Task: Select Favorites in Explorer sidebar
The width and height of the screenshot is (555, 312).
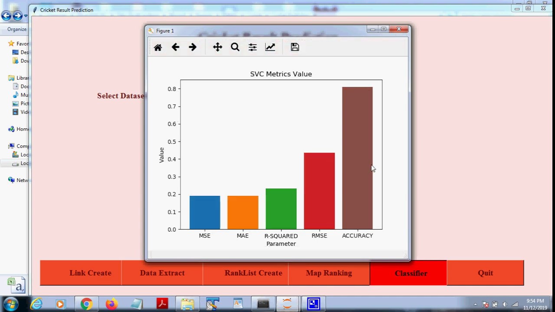Action: [x=19, y=44]
